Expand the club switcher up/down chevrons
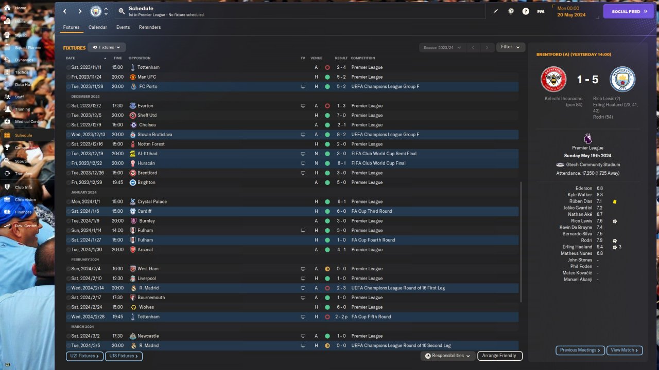The image size is (659, 370). coord(106,11)
